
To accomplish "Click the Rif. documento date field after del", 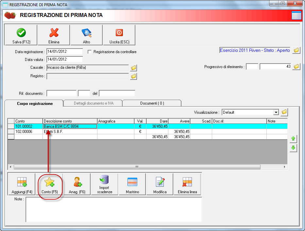I will [117, 93].
